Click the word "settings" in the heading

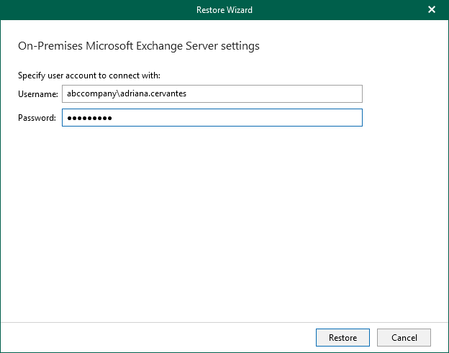(240, 46)
